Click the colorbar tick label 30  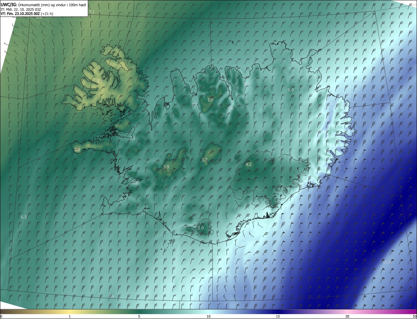click(x=347, y=316)
